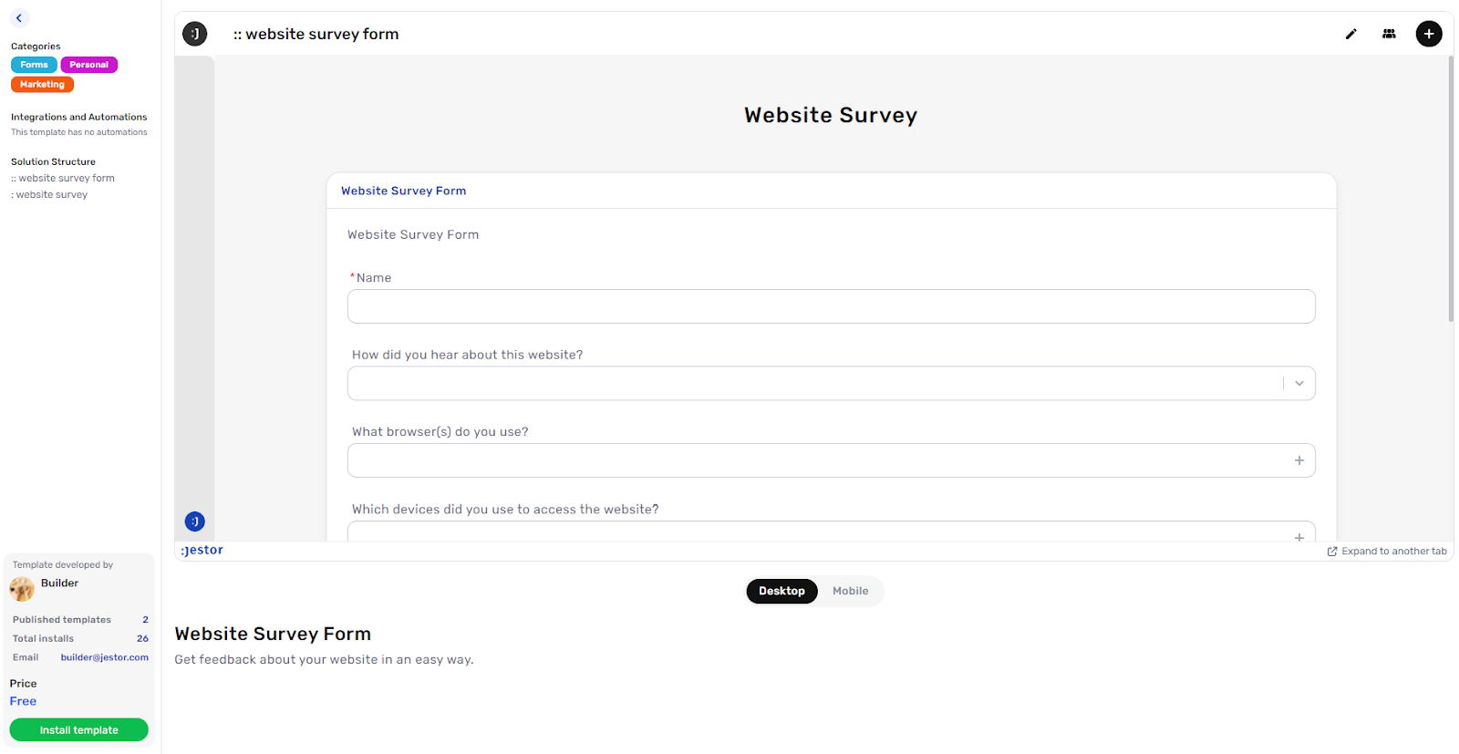Click the Install template button

click(79, 730)
